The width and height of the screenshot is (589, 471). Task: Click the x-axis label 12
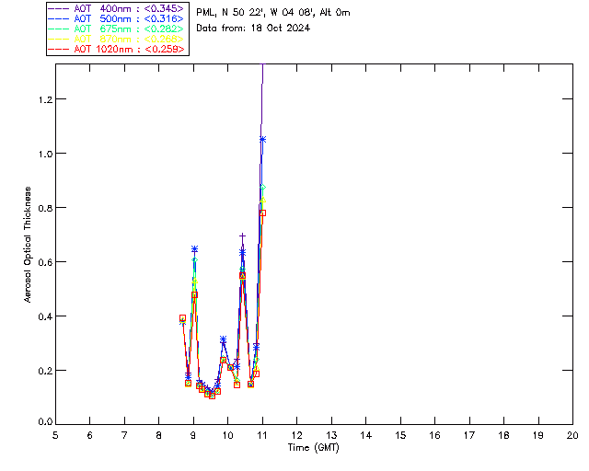[296, 436]
